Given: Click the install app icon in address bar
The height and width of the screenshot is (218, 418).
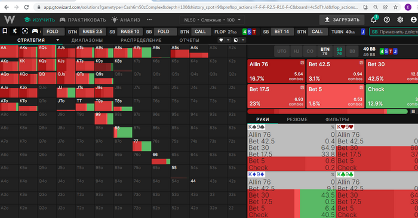Looking at the screenshot, I should click(365, 7).
